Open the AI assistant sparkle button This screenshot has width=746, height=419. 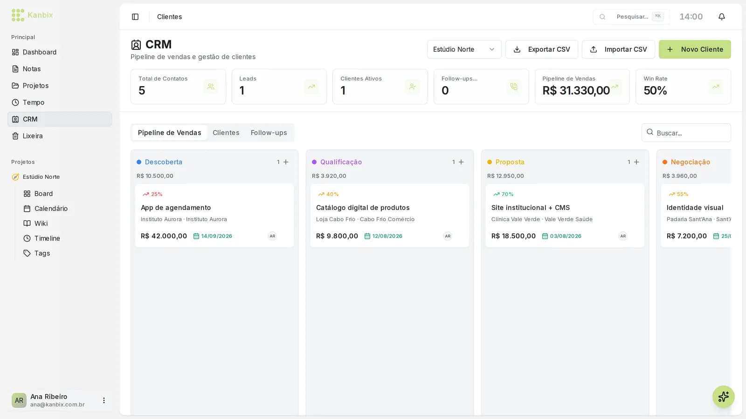[x=724, y=397]
